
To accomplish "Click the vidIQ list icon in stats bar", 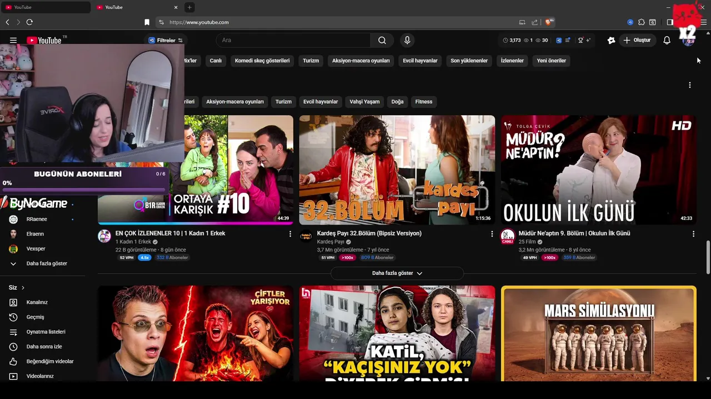I will (568, 40).
